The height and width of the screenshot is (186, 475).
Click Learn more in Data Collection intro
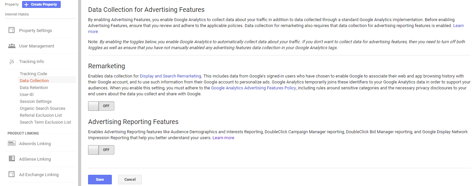click(459, 25)
